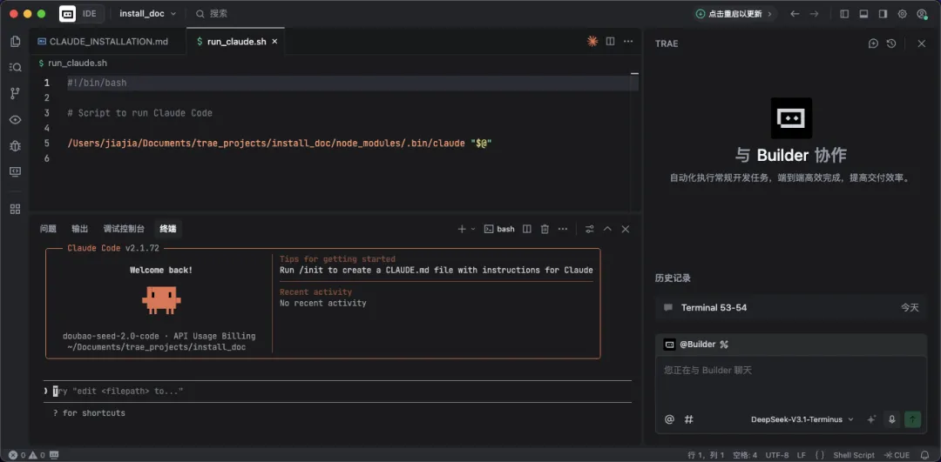Navigate back with the left arrow
Image resolution: width=941 pixels, height=462 pixels.
point(795,13)
